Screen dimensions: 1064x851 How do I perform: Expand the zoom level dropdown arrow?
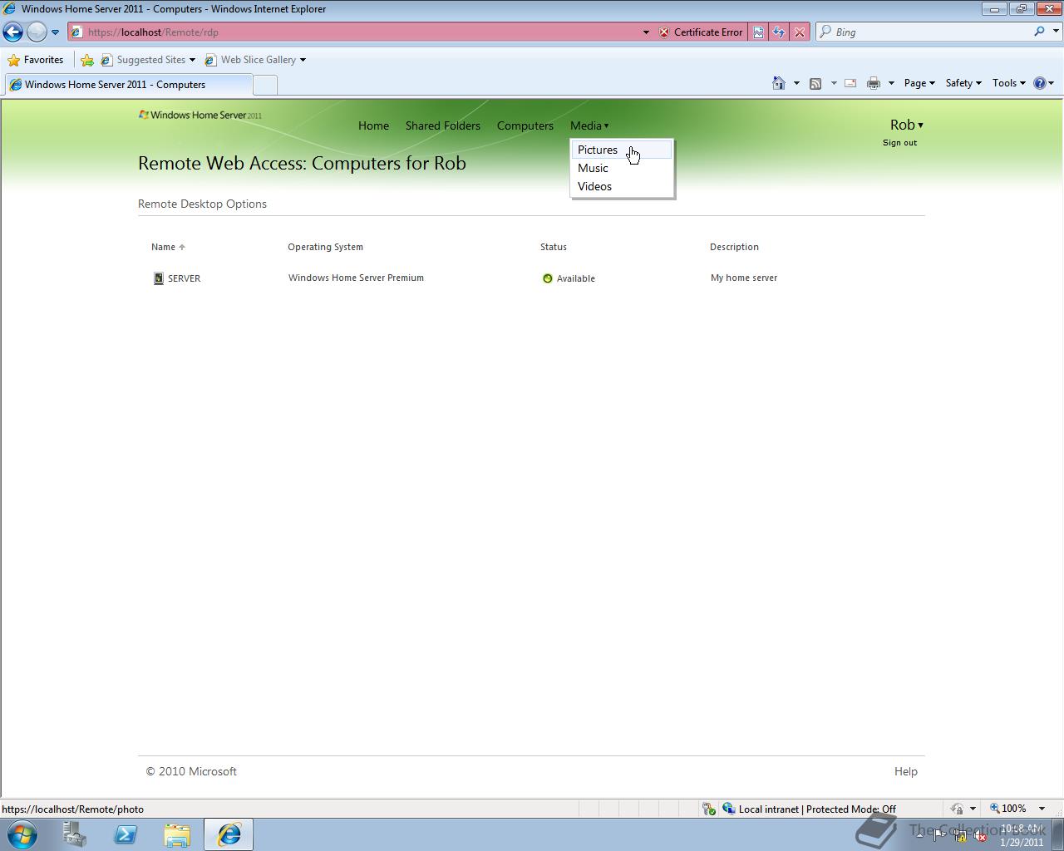point(1042,809)
